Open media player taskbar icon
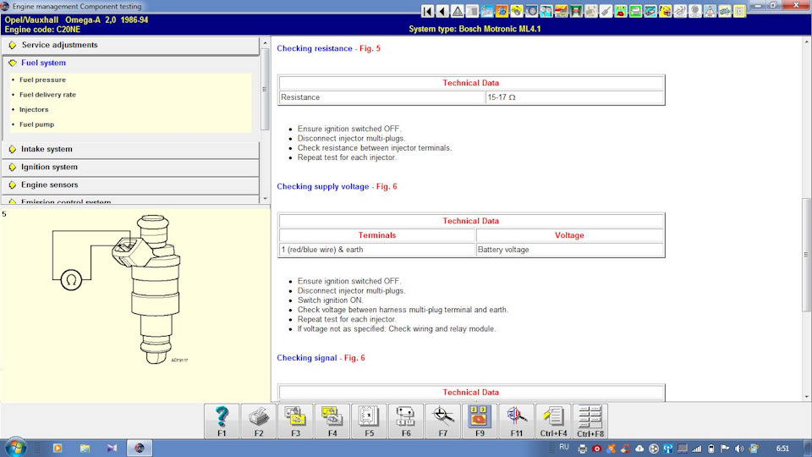Screen dimensions: 812x457 coord(58,449)
